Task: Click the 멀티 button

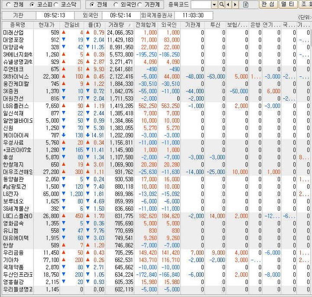Action: (x=288, y=4)
